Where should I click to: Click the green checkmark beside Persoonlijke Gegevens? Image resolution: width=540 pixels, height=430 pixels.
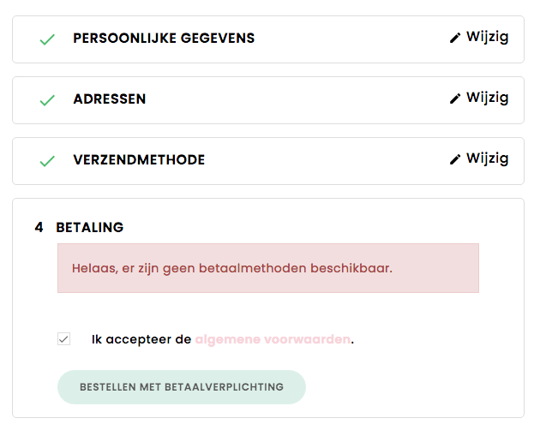(x=47, y=39)
